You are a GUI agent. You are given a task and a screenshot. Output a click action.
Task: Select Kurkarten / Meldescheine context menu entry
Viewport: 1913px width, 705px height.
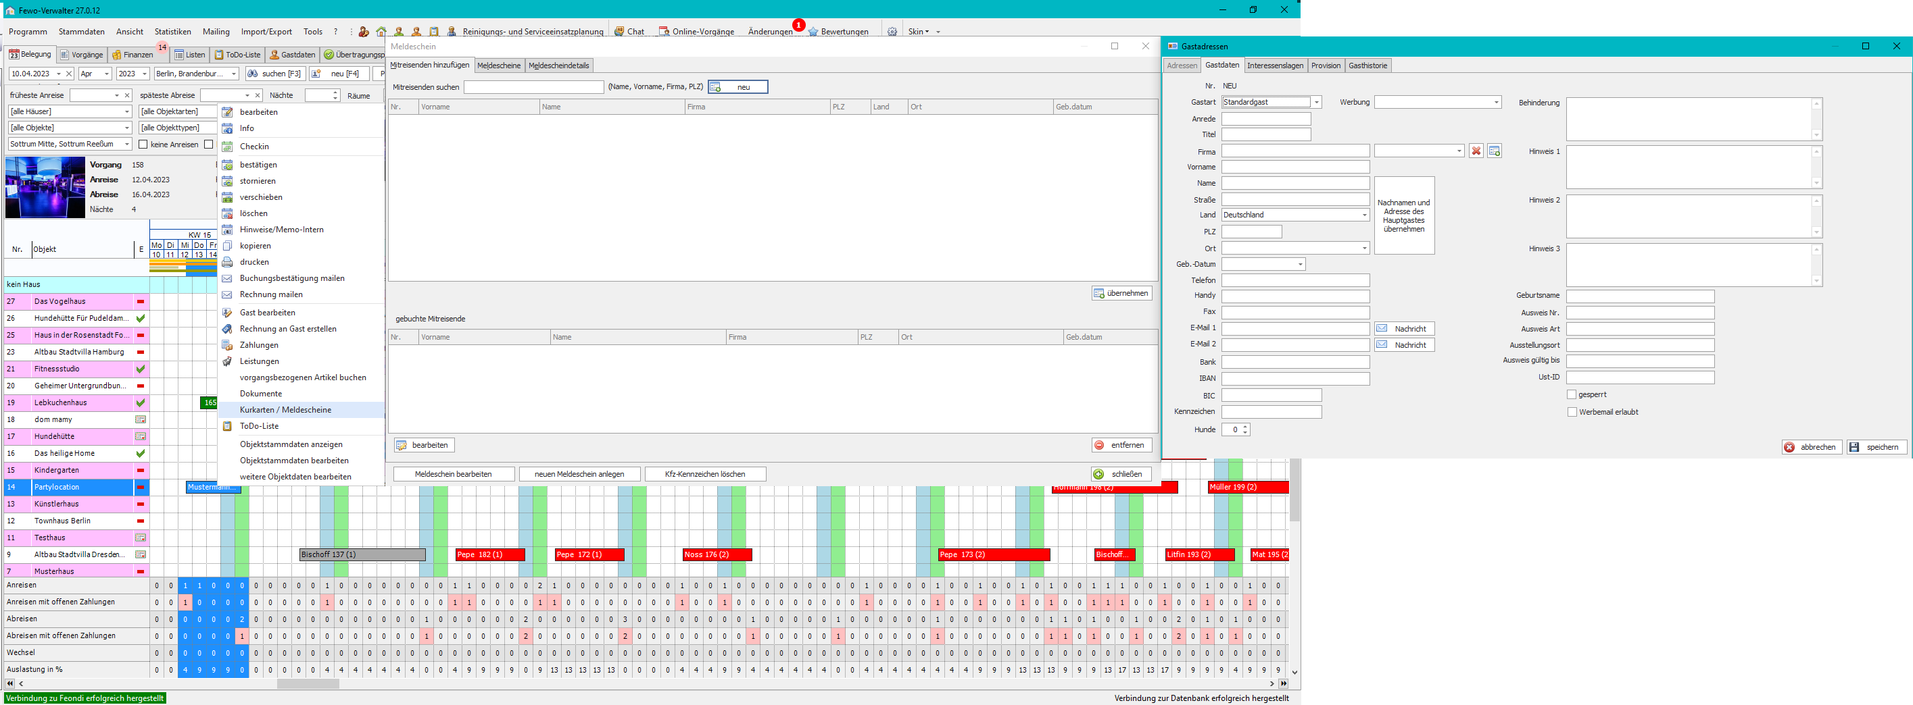tap(301, 410)
